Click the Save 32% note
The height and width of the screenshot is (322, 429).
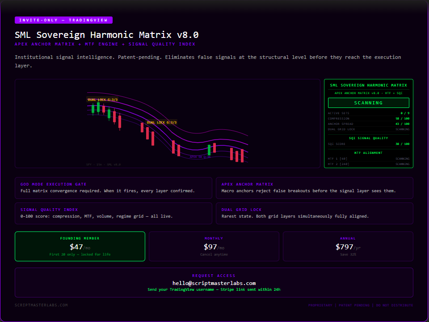click(348, 254)
